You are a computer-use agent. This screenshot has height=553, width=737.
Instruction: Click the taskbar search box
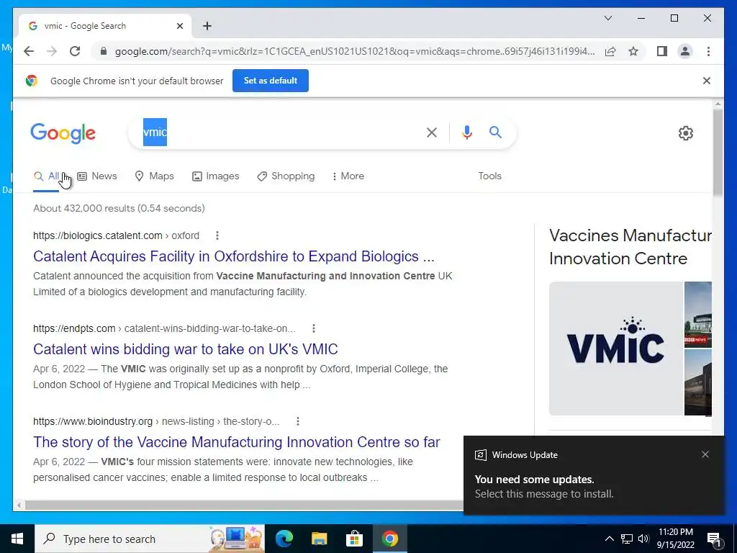pos(150,539)
